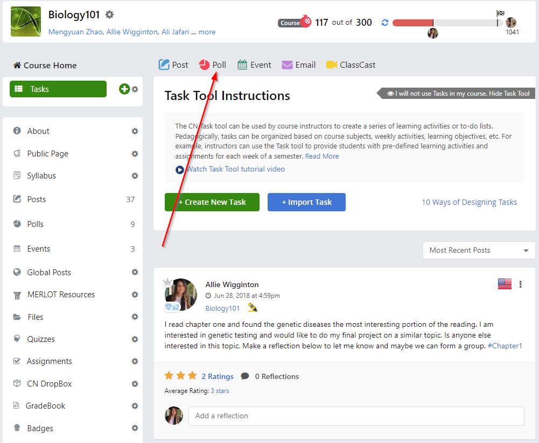The image size is (539, 443).
Task: Click the Course pomegranate seed badge
Action: coord(295,22)
